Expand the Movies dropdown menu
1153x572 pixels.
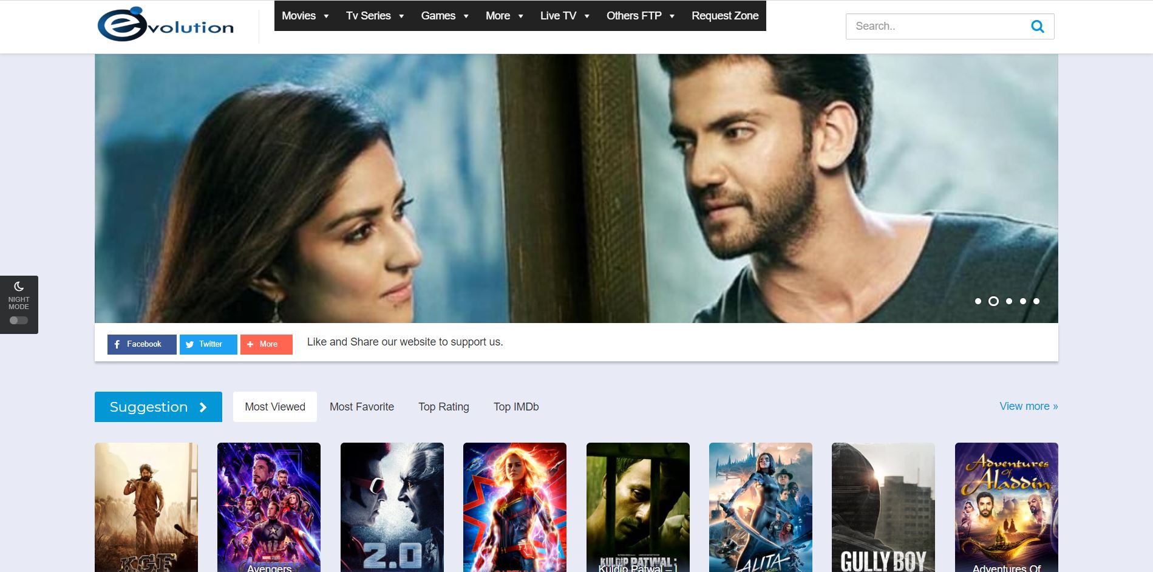(x=305, y=16)
